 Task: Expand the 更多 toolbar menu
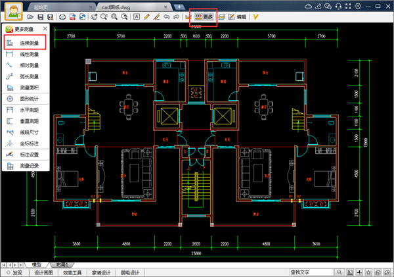pos(203,16)
